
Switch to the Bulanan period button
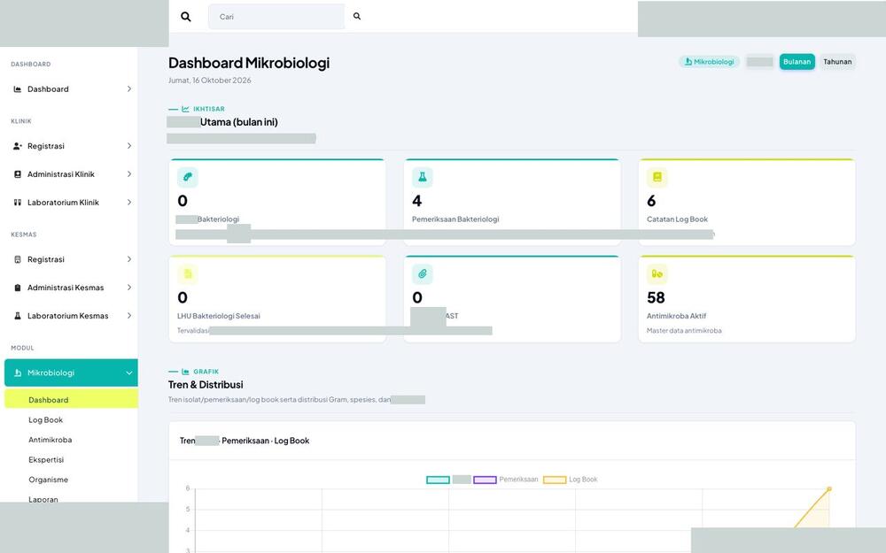[x=797, y=62]
